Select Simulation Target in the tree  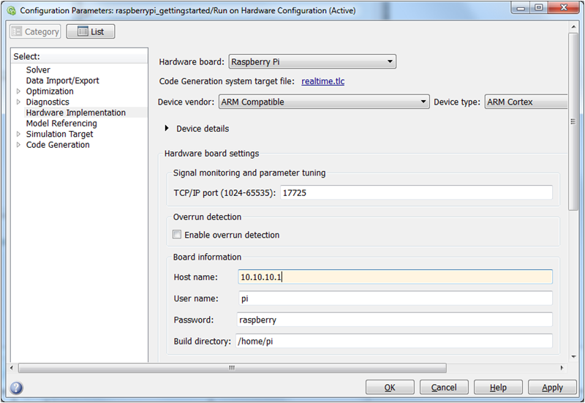tap(59, 134)
